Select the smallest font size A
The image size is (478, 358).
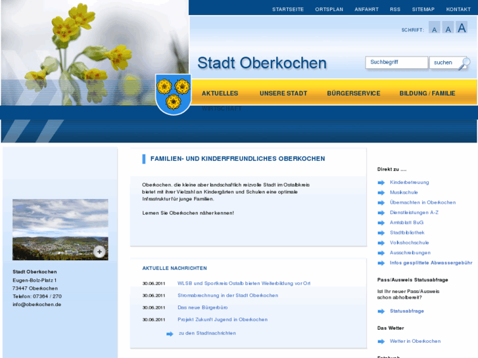434,28
